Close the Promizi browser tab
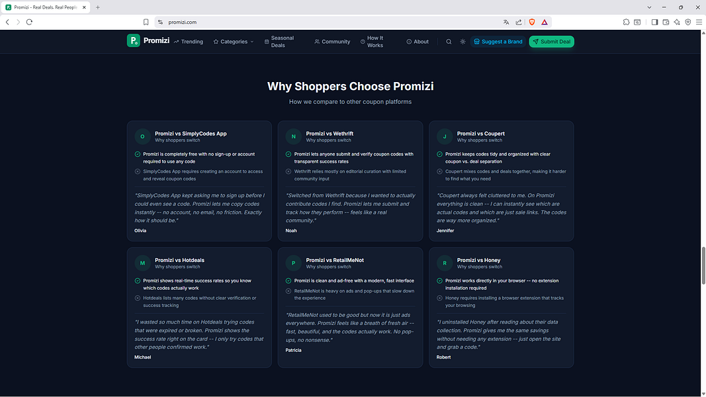This screenshot has height=397, width=706. point(84,7)
